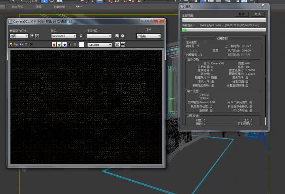The width and height of the screenshot is (285, 194).
Task: Open Render Setup dialog icon
Action: pos(117,36)
